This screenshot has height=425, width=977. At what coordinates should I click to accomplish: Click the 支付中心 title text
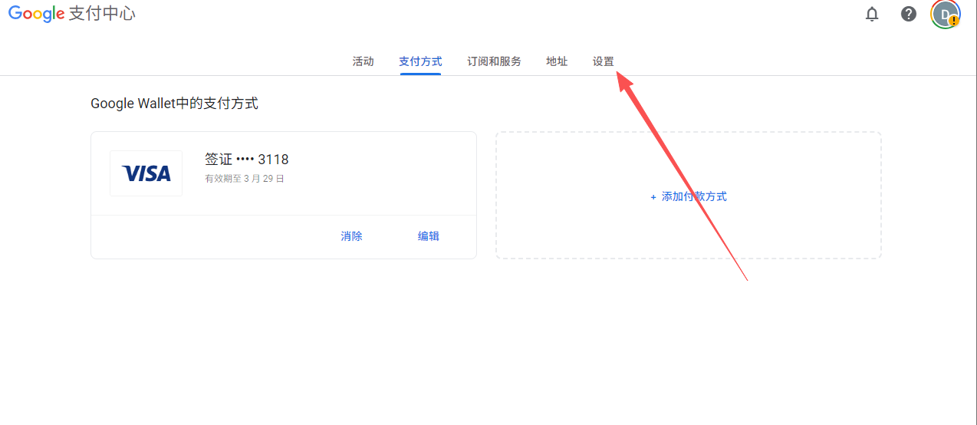(x=102, y=14)
